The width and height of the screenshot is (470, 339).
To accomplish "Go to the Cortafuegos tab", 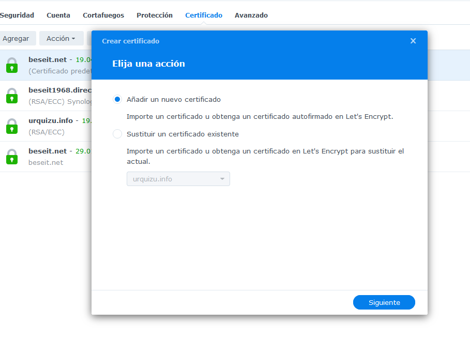I will coord(103,16).
